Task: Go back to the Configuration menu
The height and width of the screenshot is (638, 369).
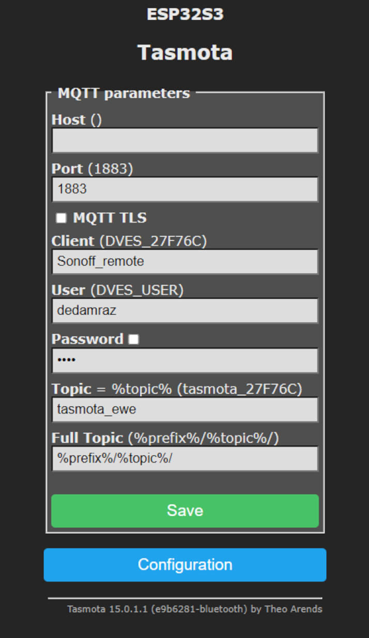Action: 185,565
